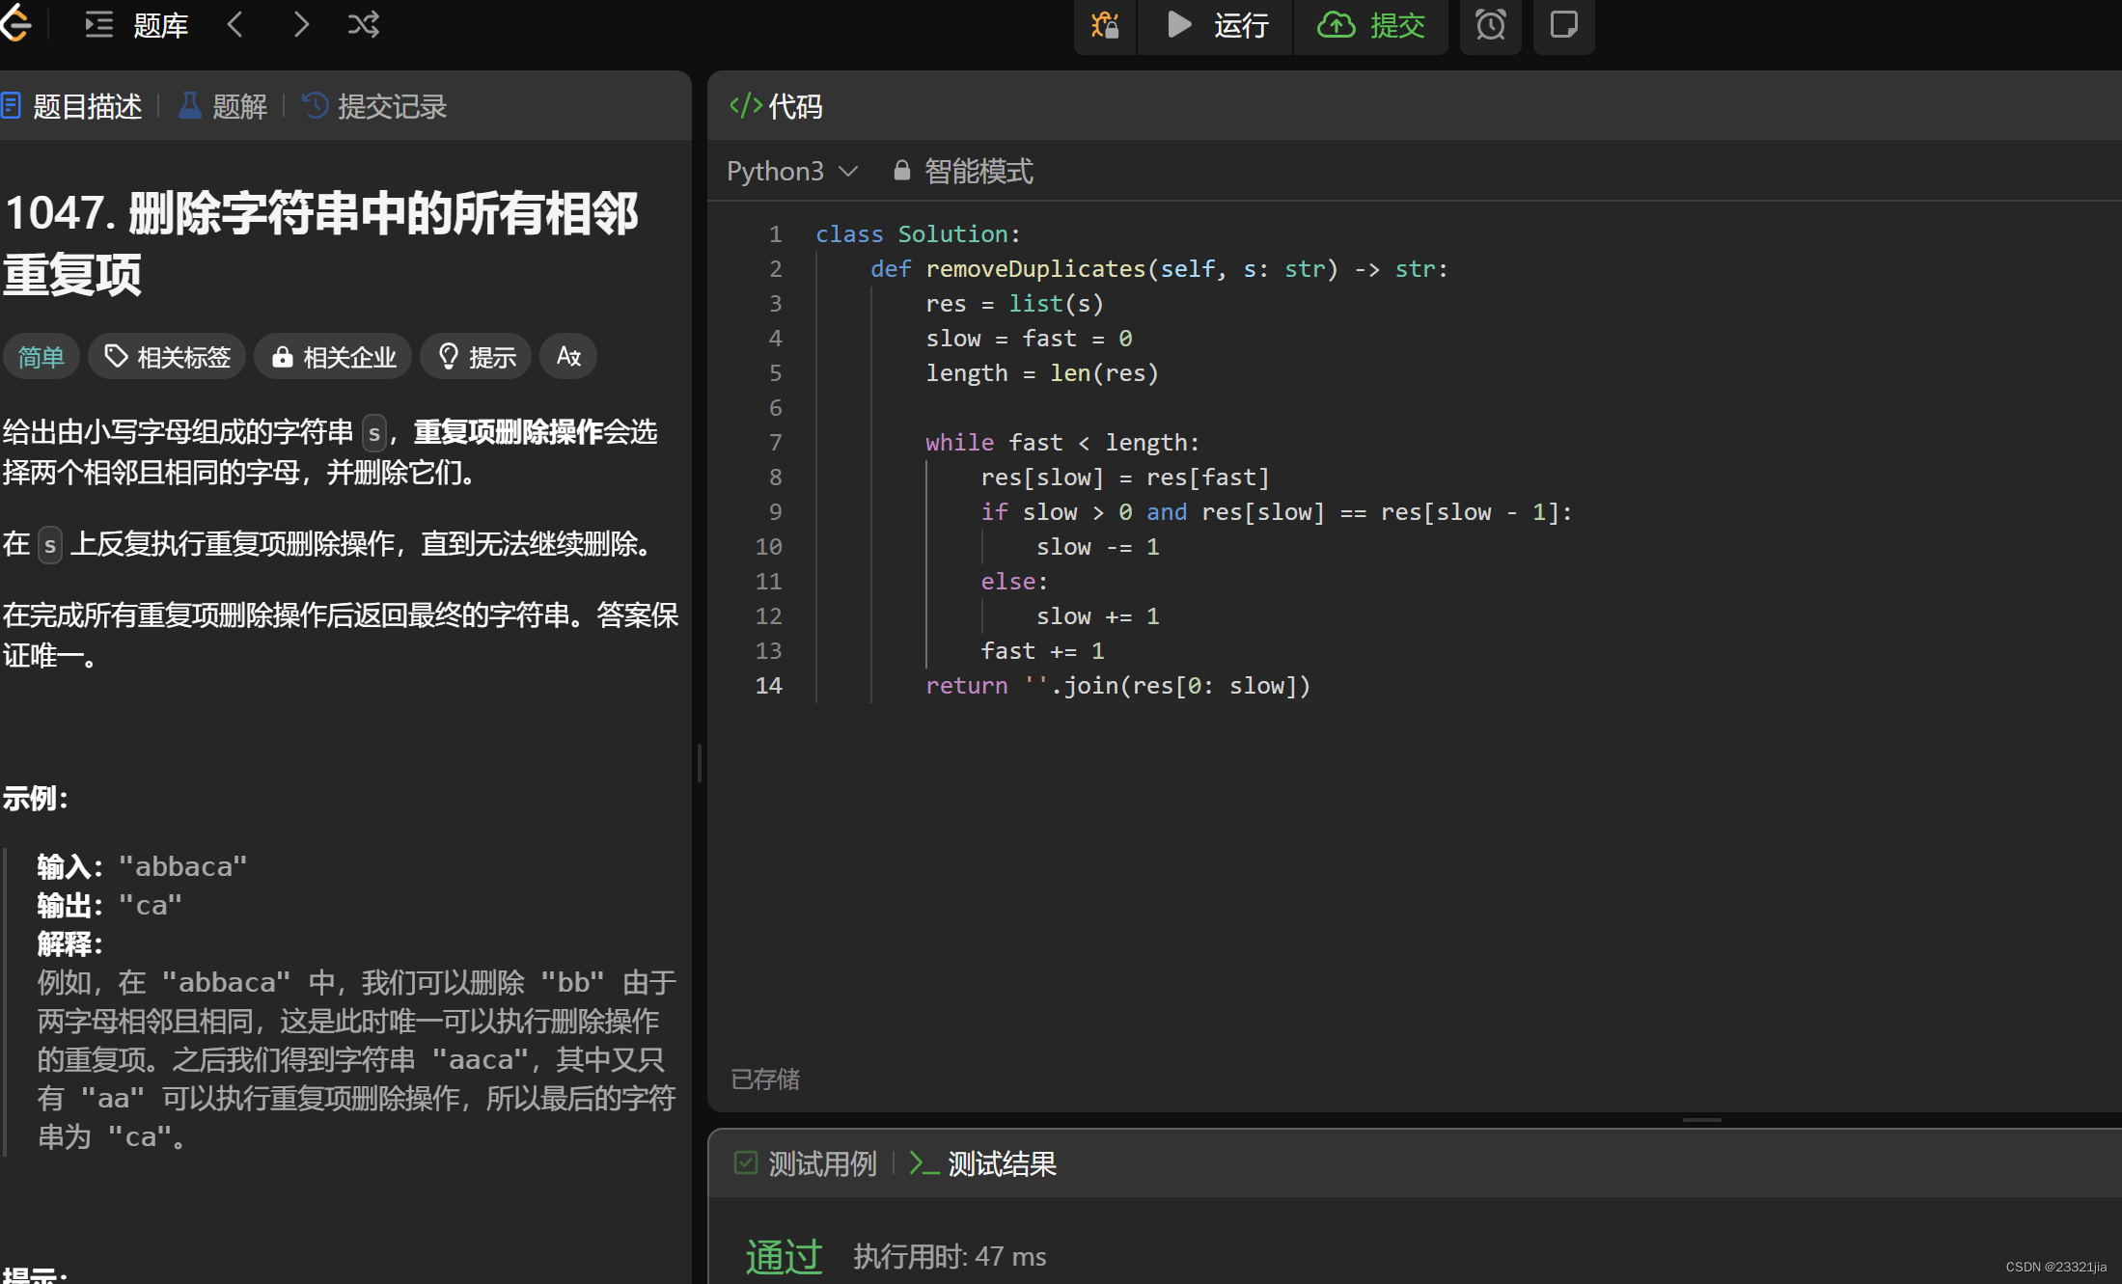Image resolution: width=2122 pixels, height=1284 pixels.
Task: Switch language via translate icon
Action: 568,357
